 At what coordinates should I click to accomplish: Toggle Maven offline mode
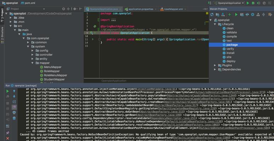[x=247, y=14]
